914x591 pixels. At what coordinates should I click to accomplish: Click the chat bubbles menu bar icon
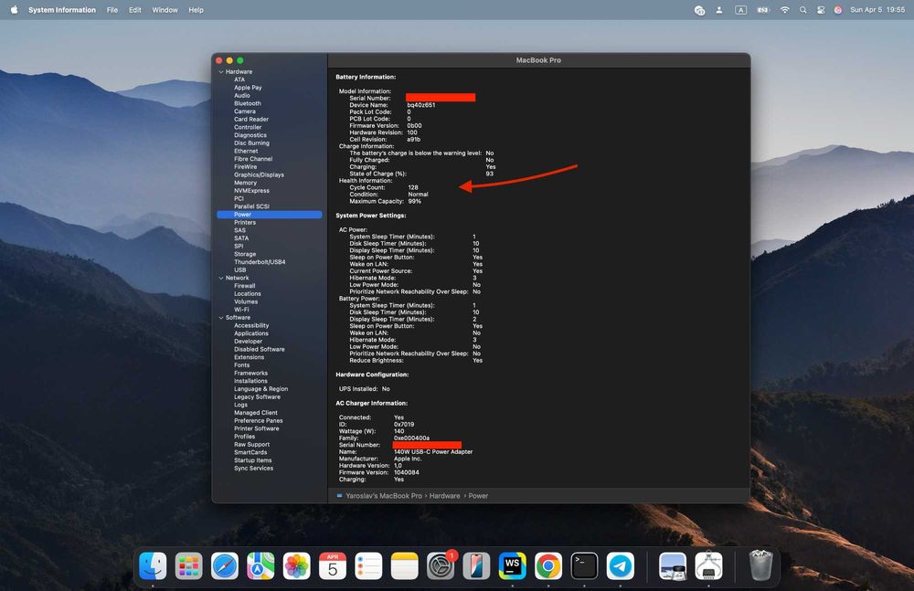(699, 10)
